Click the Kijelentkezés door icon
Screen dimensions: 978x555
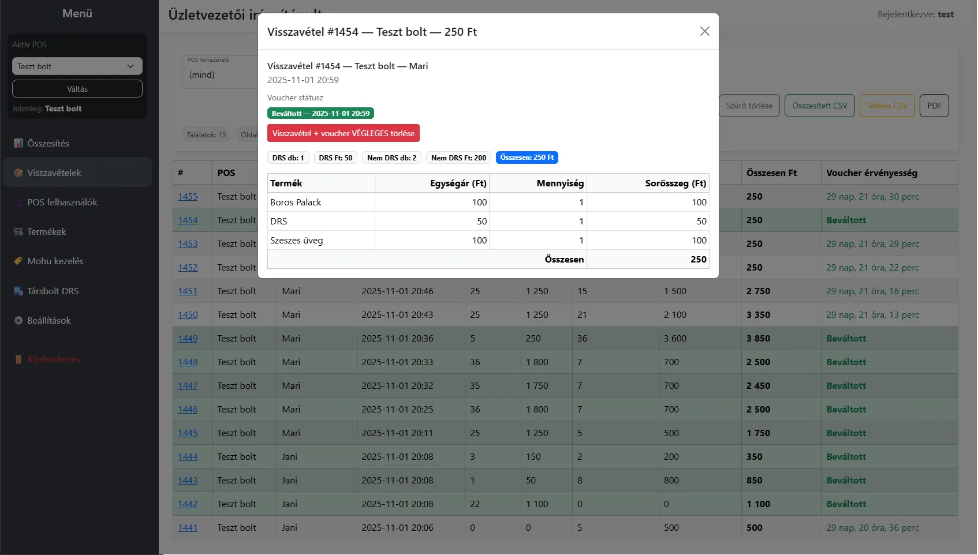pyautogui.click(x=18, y=359)
